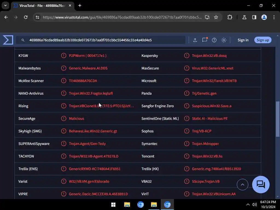
Task: Click the VirusTotal logo icon
Action: coord(8,40)
